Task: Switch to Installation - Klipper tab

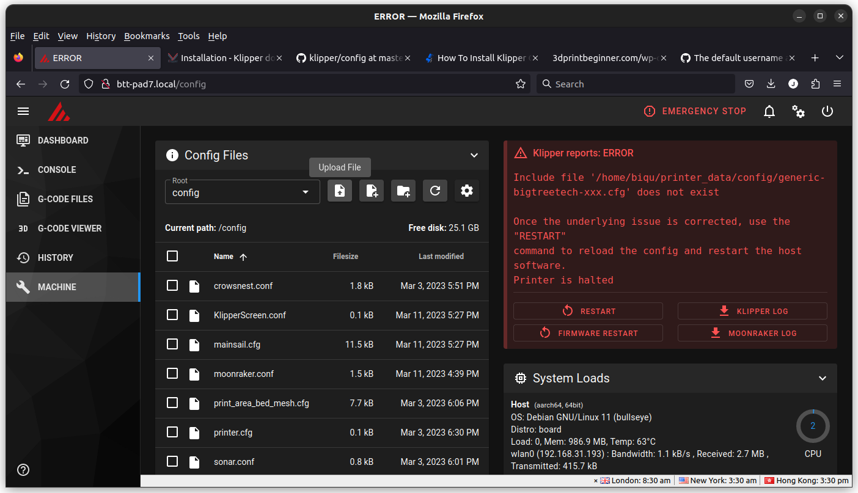Action: pos(225,58)
